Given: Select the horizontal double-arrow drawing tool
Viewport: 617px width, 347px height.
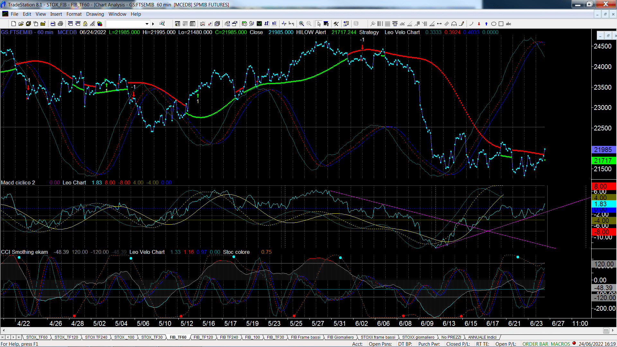Looking at the screenshot, I should (439, 24).
